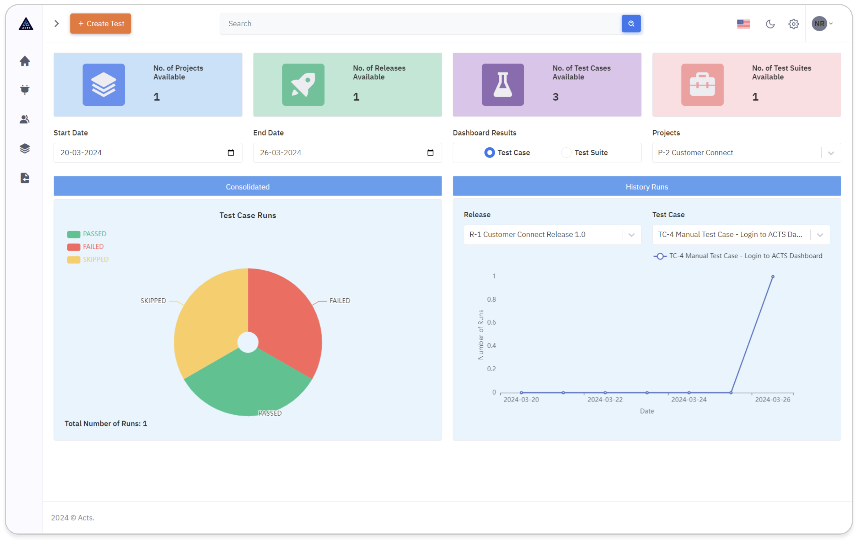Open the plug integrations sidebar icon

pyautogui.click(x=25, y=90)
